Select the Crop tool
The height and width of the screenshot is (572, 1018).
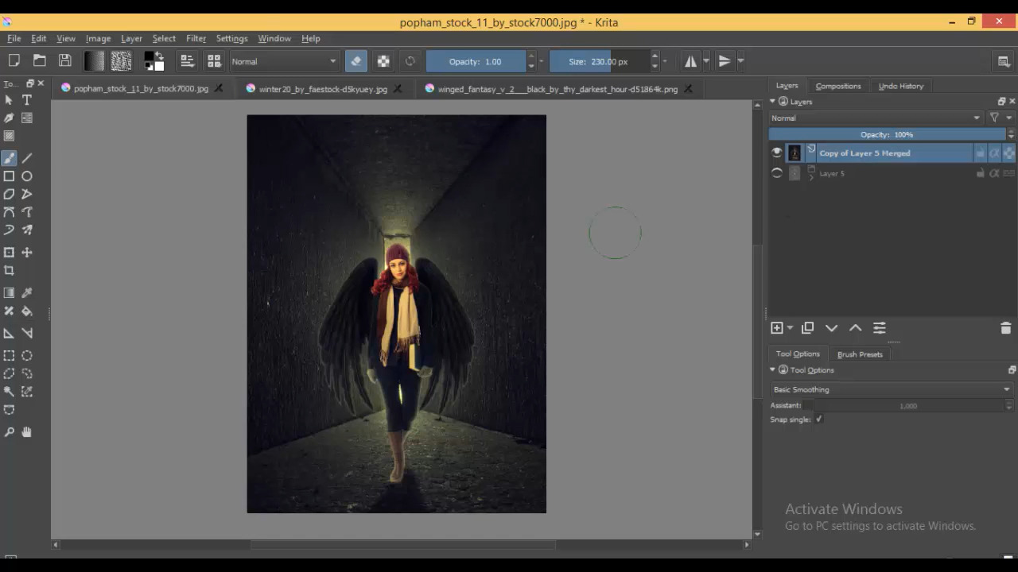(x=9, y=270)
